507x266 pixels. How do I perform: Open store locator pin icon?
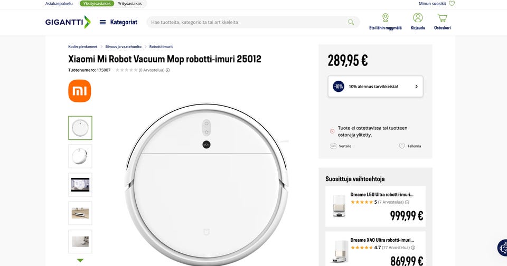385,18
